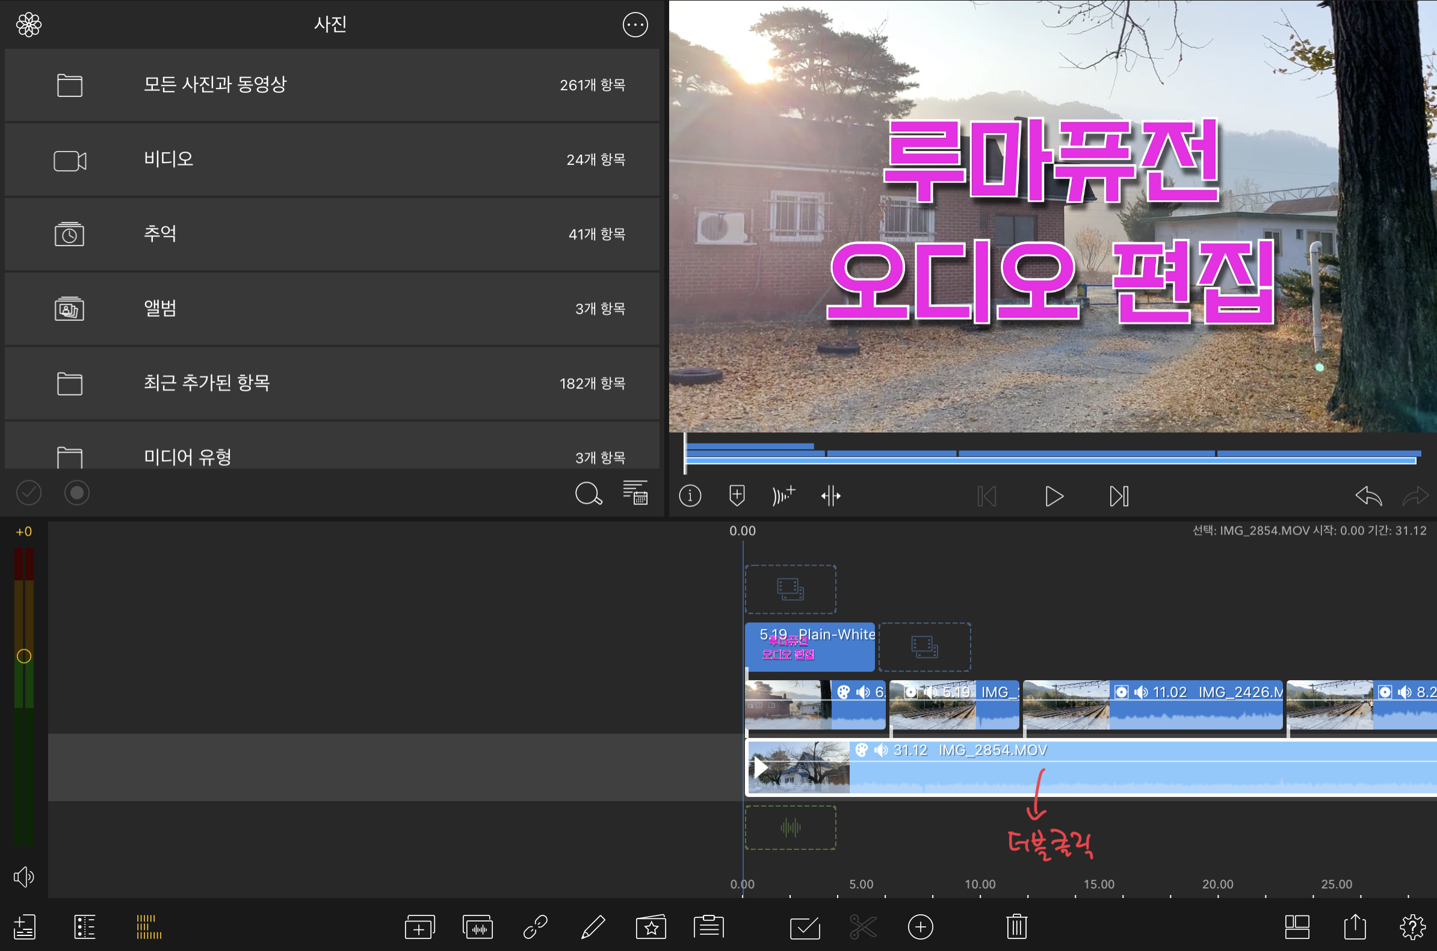The width and height of the screenshot is (1437, 951).
Task: Open 모든 사진과 동영상 folder
Action: click(332, 85)
